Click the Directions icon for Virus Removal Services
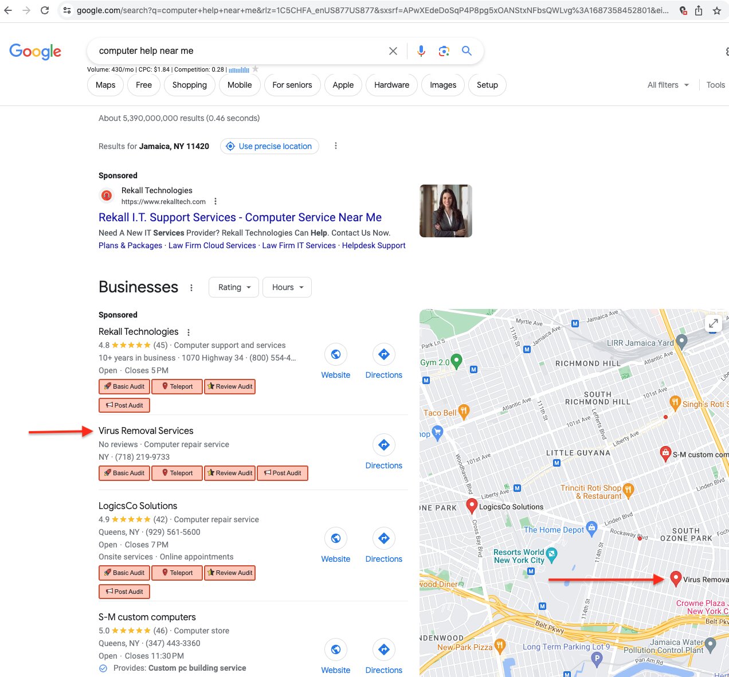The height and width of the screenshot is (677, 729). [384, 445]
